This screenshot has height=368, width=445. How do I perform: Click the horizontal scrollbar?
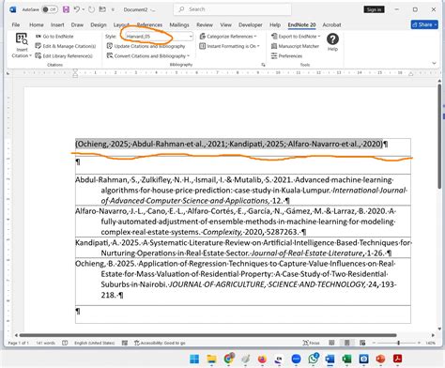(207, 335)
